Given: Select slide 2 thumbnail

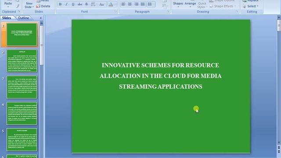Looking at the screenshot, I should 22,61.
